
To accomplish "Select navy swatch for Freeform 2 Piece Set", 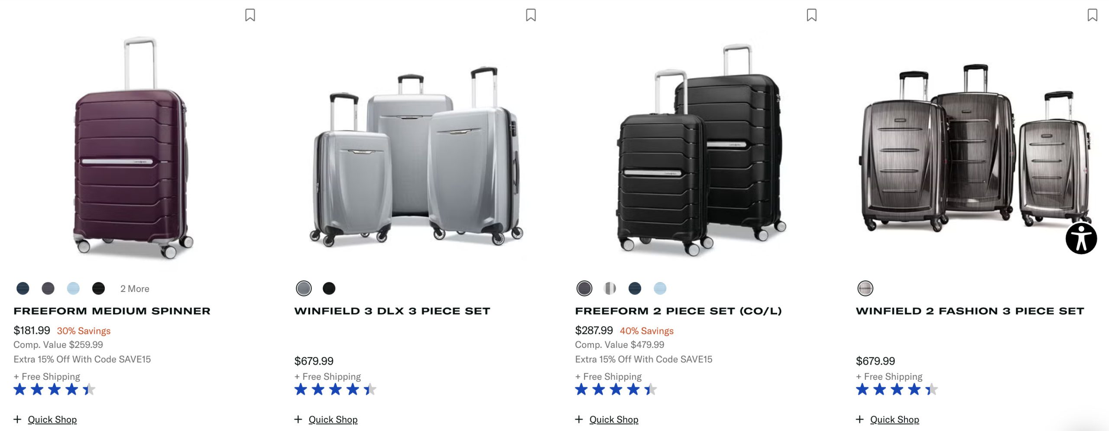I will tap(635, 288).
